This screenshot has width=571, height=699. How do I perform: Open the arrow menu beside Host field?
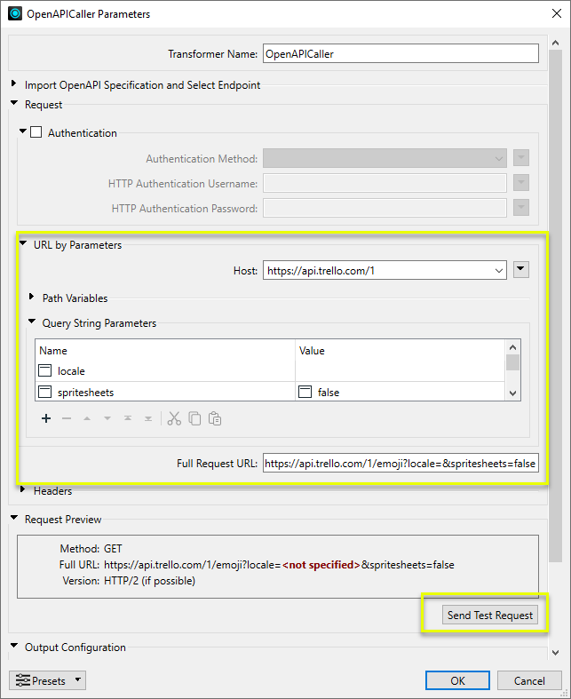pyautogui.click(x=521, y=270)
